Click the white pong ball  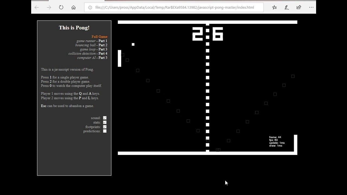133,44
